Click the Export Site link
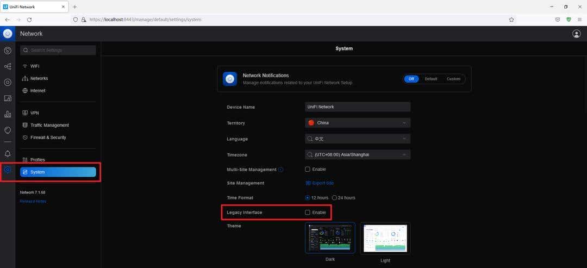Screen dimensions: 587x268 320,183
